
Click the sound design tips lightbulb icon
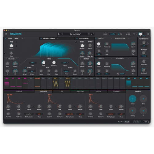point(134,34)
